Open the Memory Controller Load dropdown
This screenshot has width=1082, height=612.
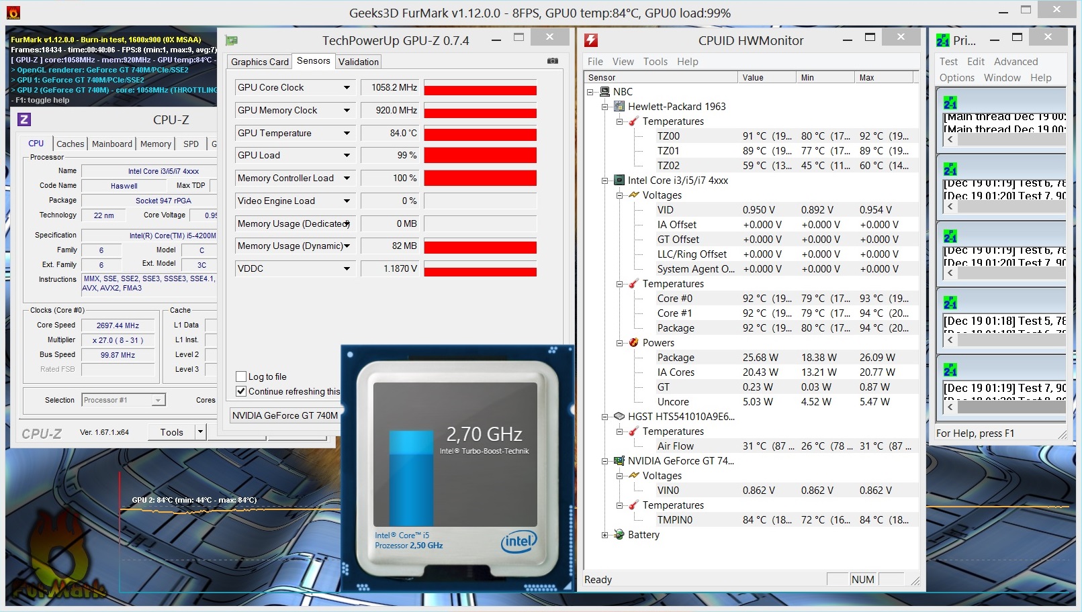pyautogui.click(x=347, y=178)
